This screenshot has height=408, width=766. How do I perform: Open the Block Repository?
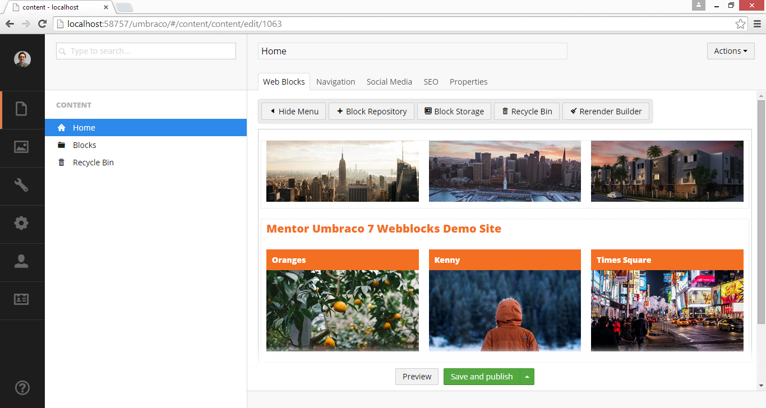[371, 111]
